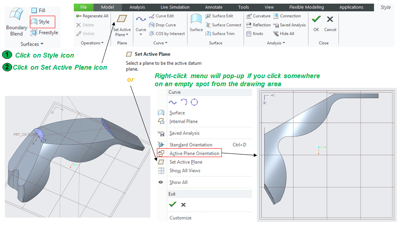
Task: Expand the Operations group dropdown
Action: click(92, 43)
